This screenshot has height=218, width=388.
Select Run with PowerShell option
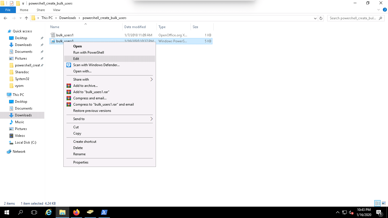click(x=89, y=53)
